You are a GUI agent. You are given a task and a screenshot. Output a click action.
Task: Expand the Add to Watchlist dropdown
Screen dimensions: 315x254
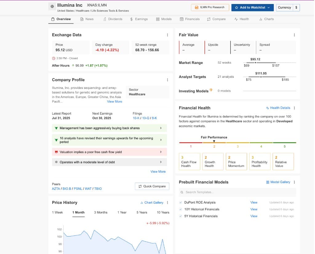(269, 7)
